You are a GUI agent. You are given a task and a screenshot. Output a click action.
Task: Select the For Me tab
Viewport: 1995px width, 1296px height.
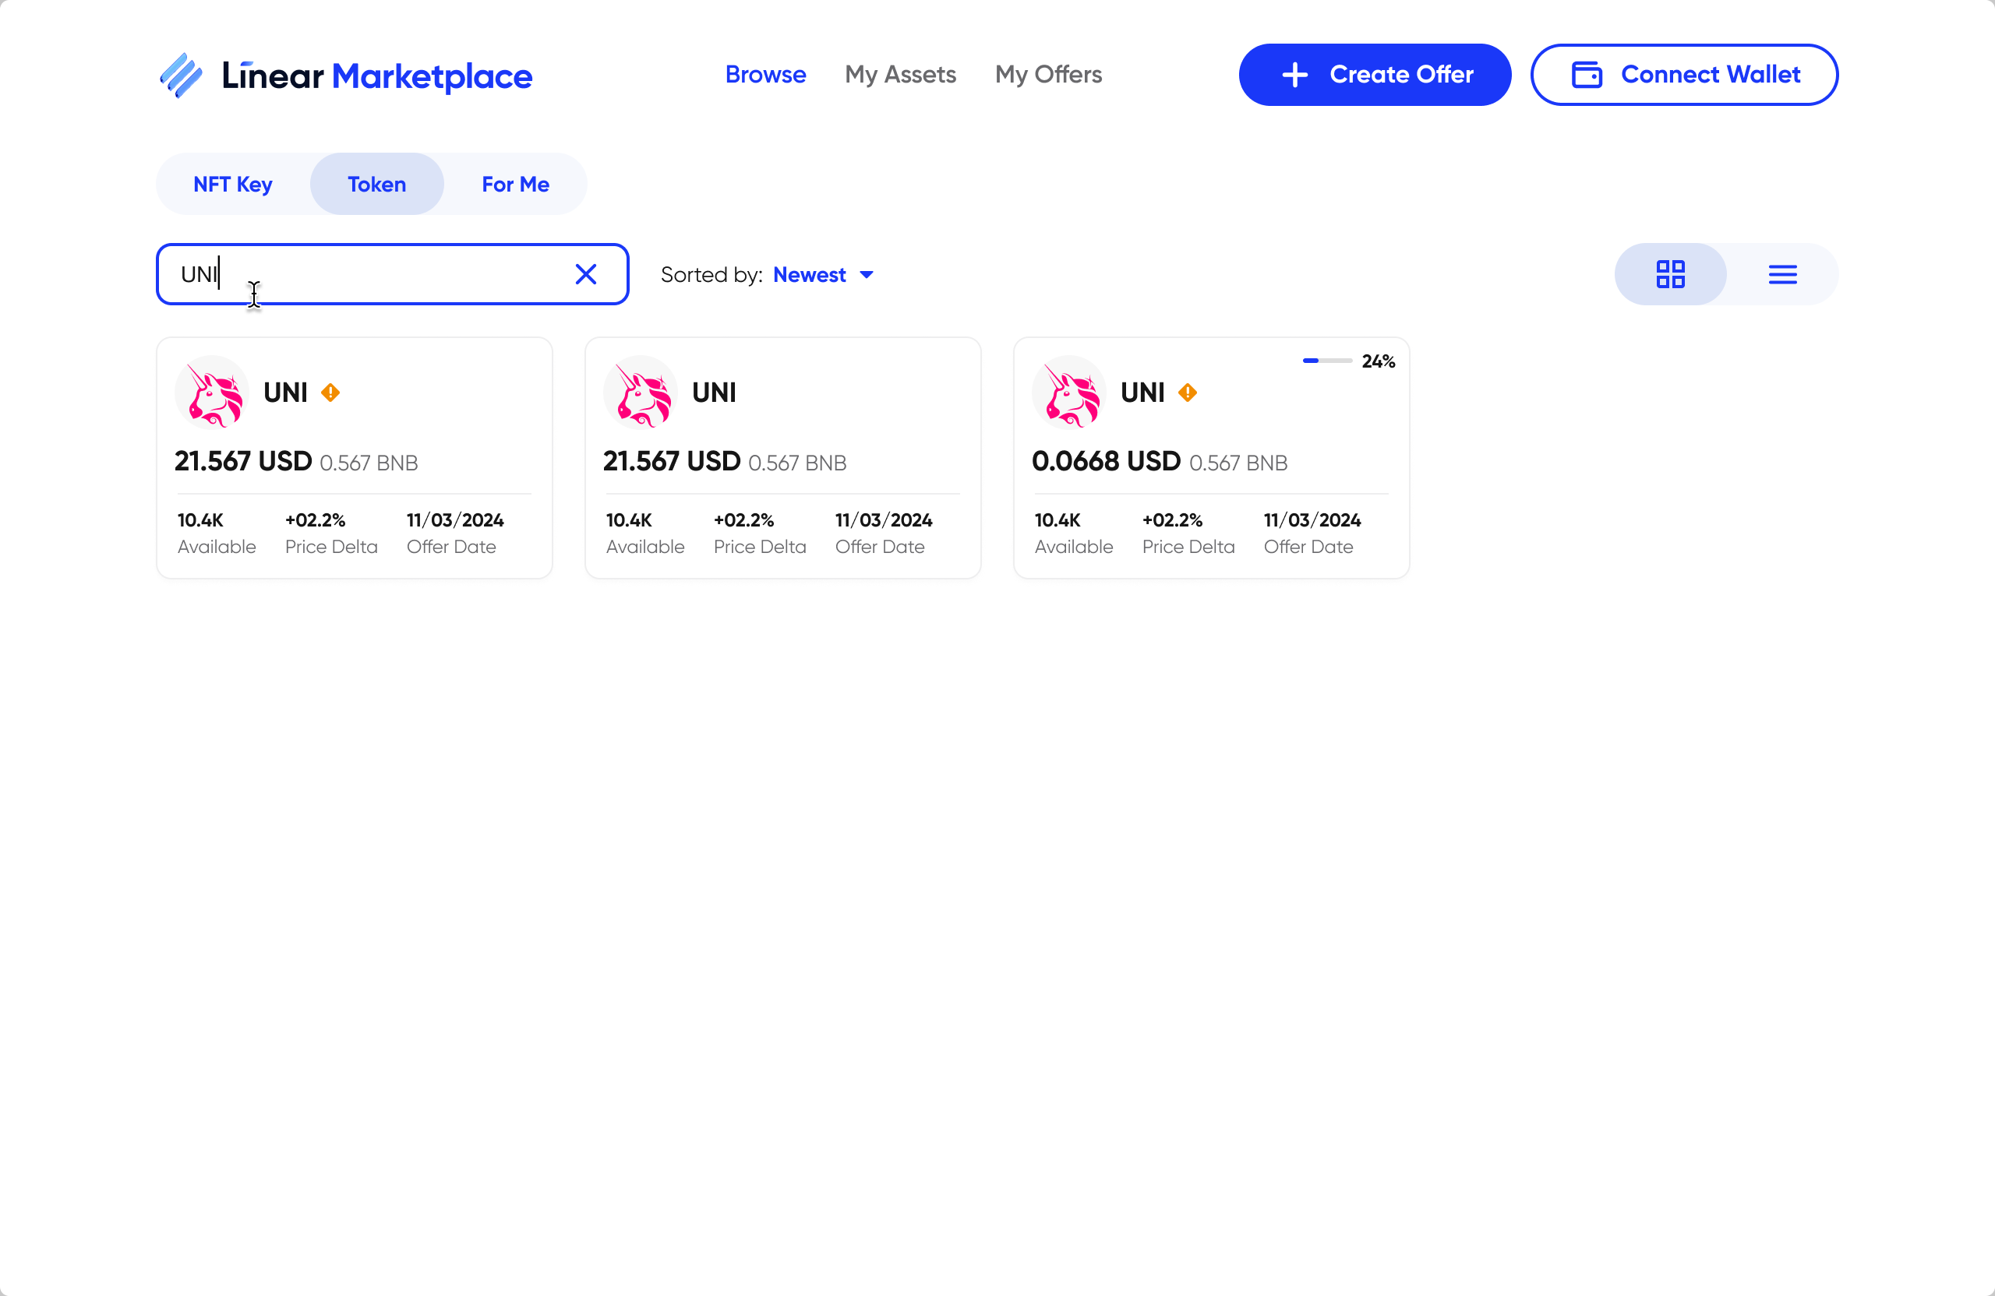point(514,184)
